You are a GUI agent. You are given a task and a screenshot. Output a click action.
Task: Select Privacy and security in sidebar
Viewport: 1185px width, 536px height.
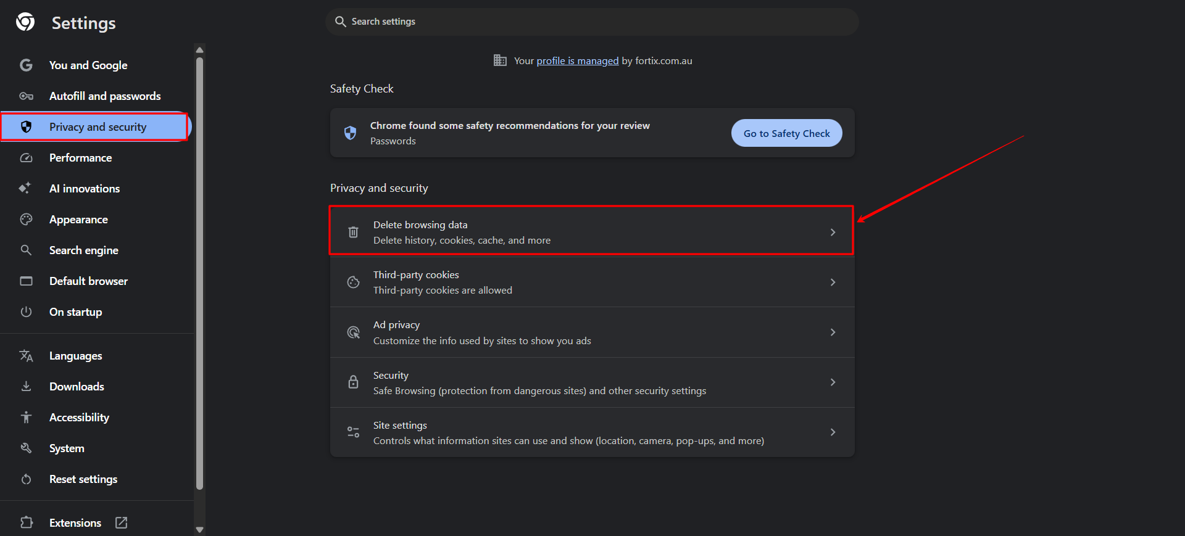(x=98, y=127)
